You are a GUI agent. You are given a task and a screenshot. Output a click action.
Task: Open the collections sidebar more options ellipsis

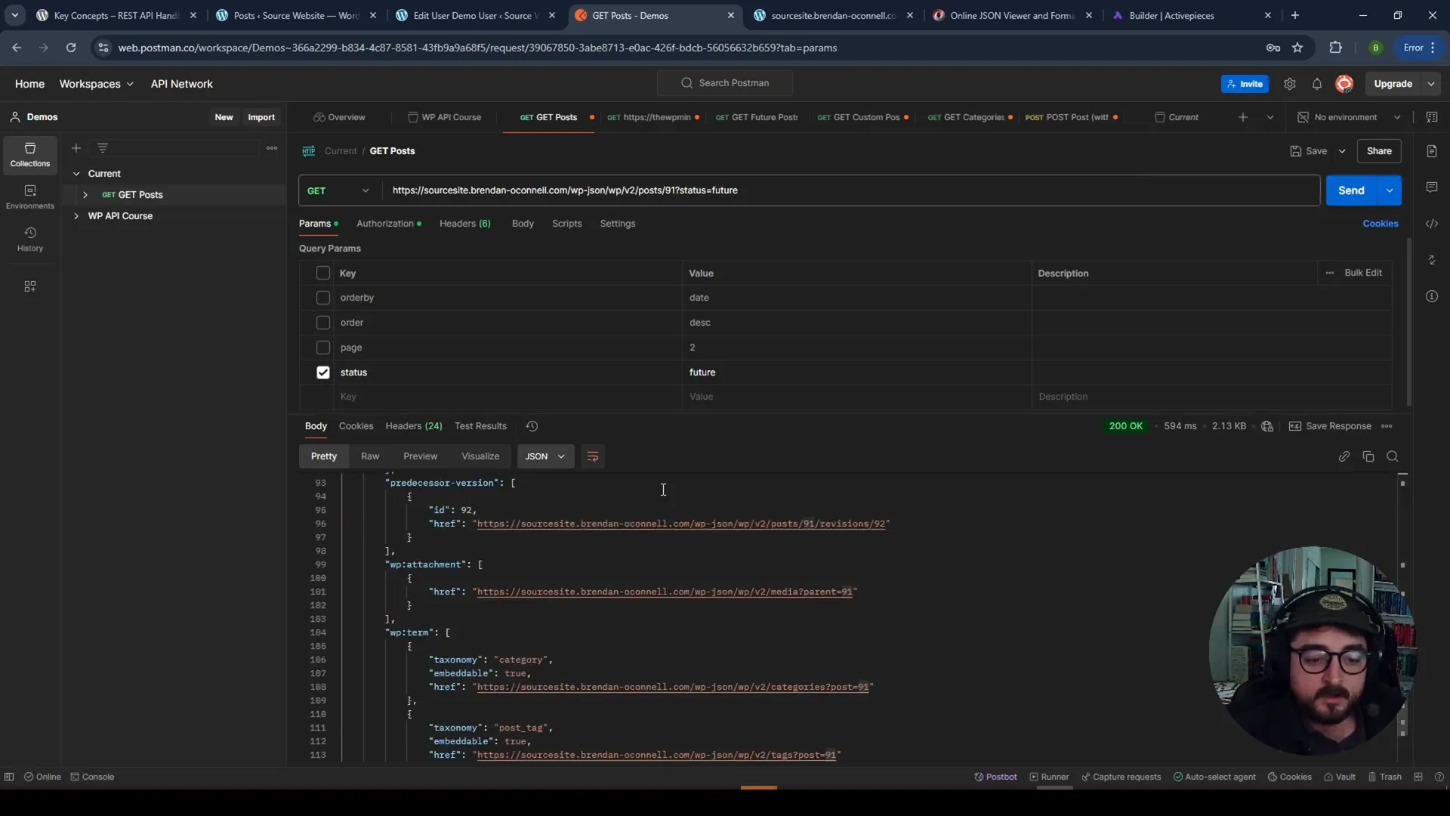pos(272,148)
